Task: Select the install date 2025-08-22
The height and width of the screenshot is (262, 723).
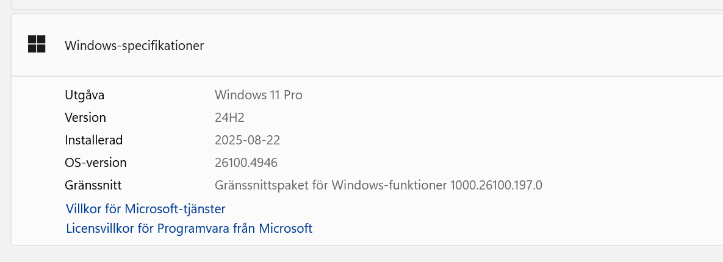Action: click(248, 140)
